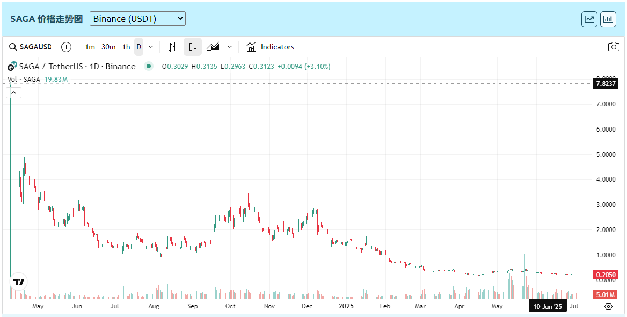Screen dimensions: 627x317
Task: Click the Dec label on the time axis
Action: [307, 306]
